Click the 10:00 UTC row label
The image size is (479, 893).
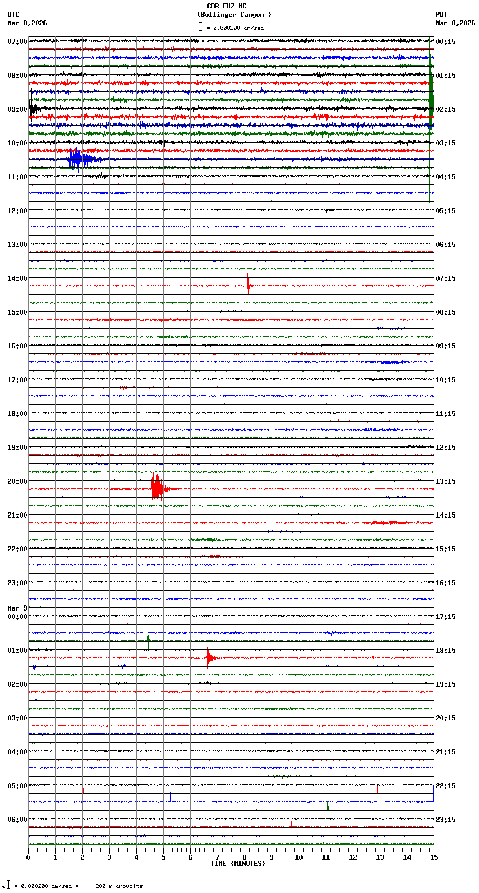(17, 143)
